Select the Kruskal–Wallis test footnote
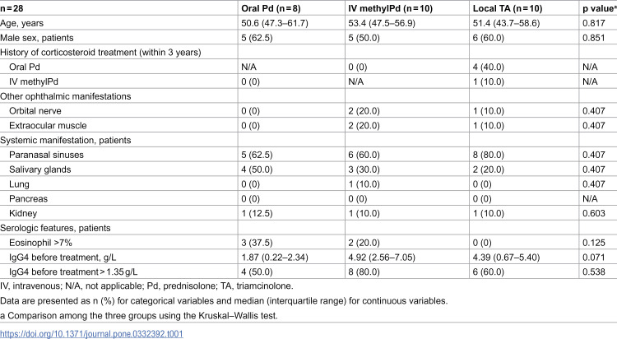This screenshot has height=339, width=617. click(139, 315)
